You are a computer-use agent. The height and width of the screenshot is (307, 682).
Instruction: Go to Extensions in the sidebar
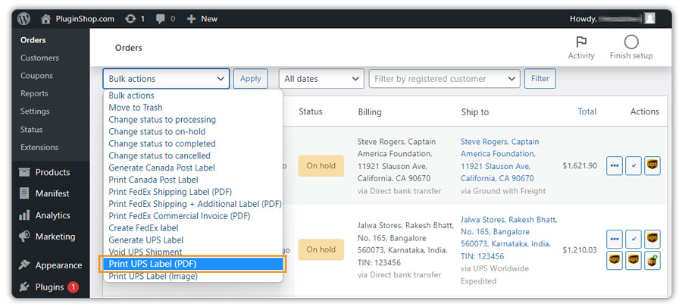[x=39, y=147]
